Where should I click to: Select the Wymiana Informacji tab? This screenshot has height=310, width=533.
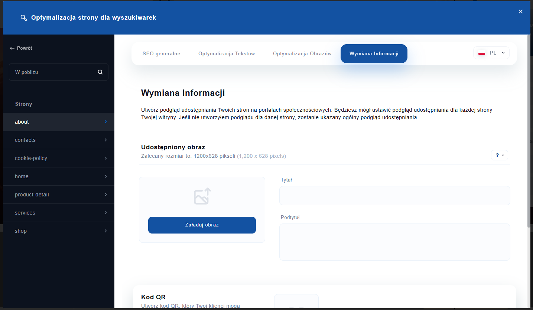pos(374,54)
